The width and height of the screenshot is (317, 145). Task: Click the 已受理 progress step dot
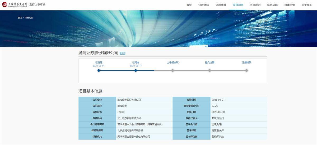pyautogui.click(x=99, y=70)
